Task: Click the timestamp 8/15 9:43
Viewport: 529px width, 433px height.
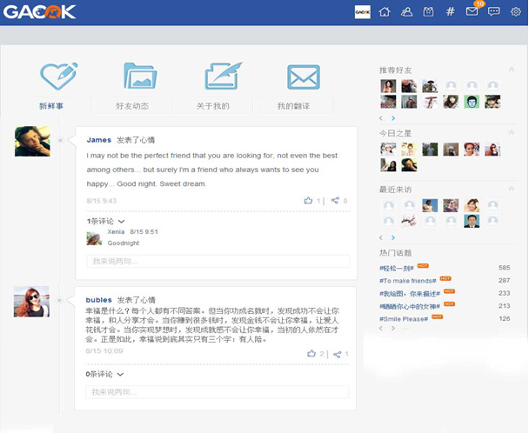Action: click(102, 201)
